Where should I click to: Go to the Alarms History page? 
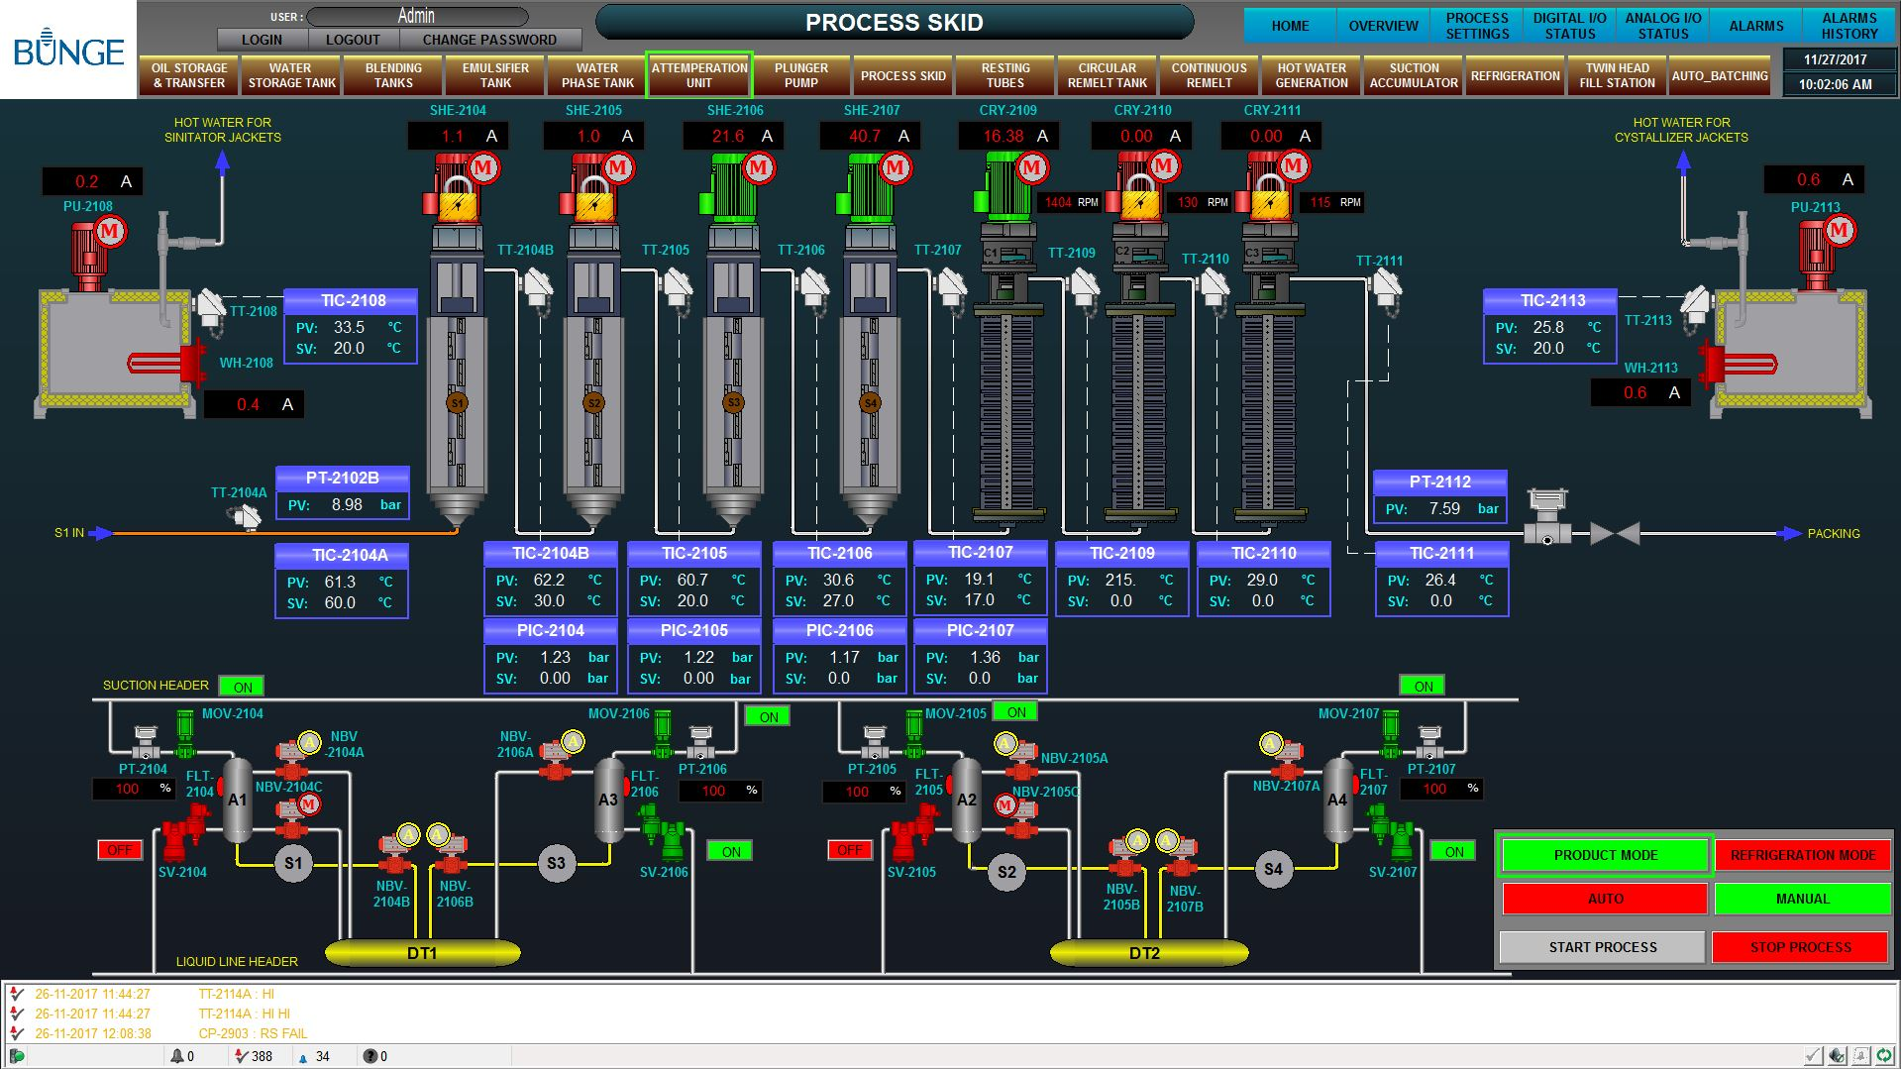click(x=1848, y=26)
